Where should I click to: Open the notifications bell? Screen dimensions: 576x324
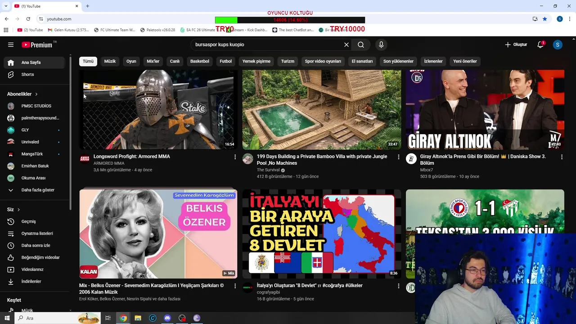pos(540,45)
